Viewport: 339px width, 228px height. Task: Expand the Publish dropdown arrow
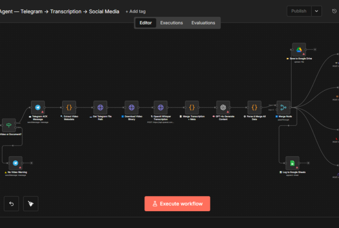click(317, 11)
